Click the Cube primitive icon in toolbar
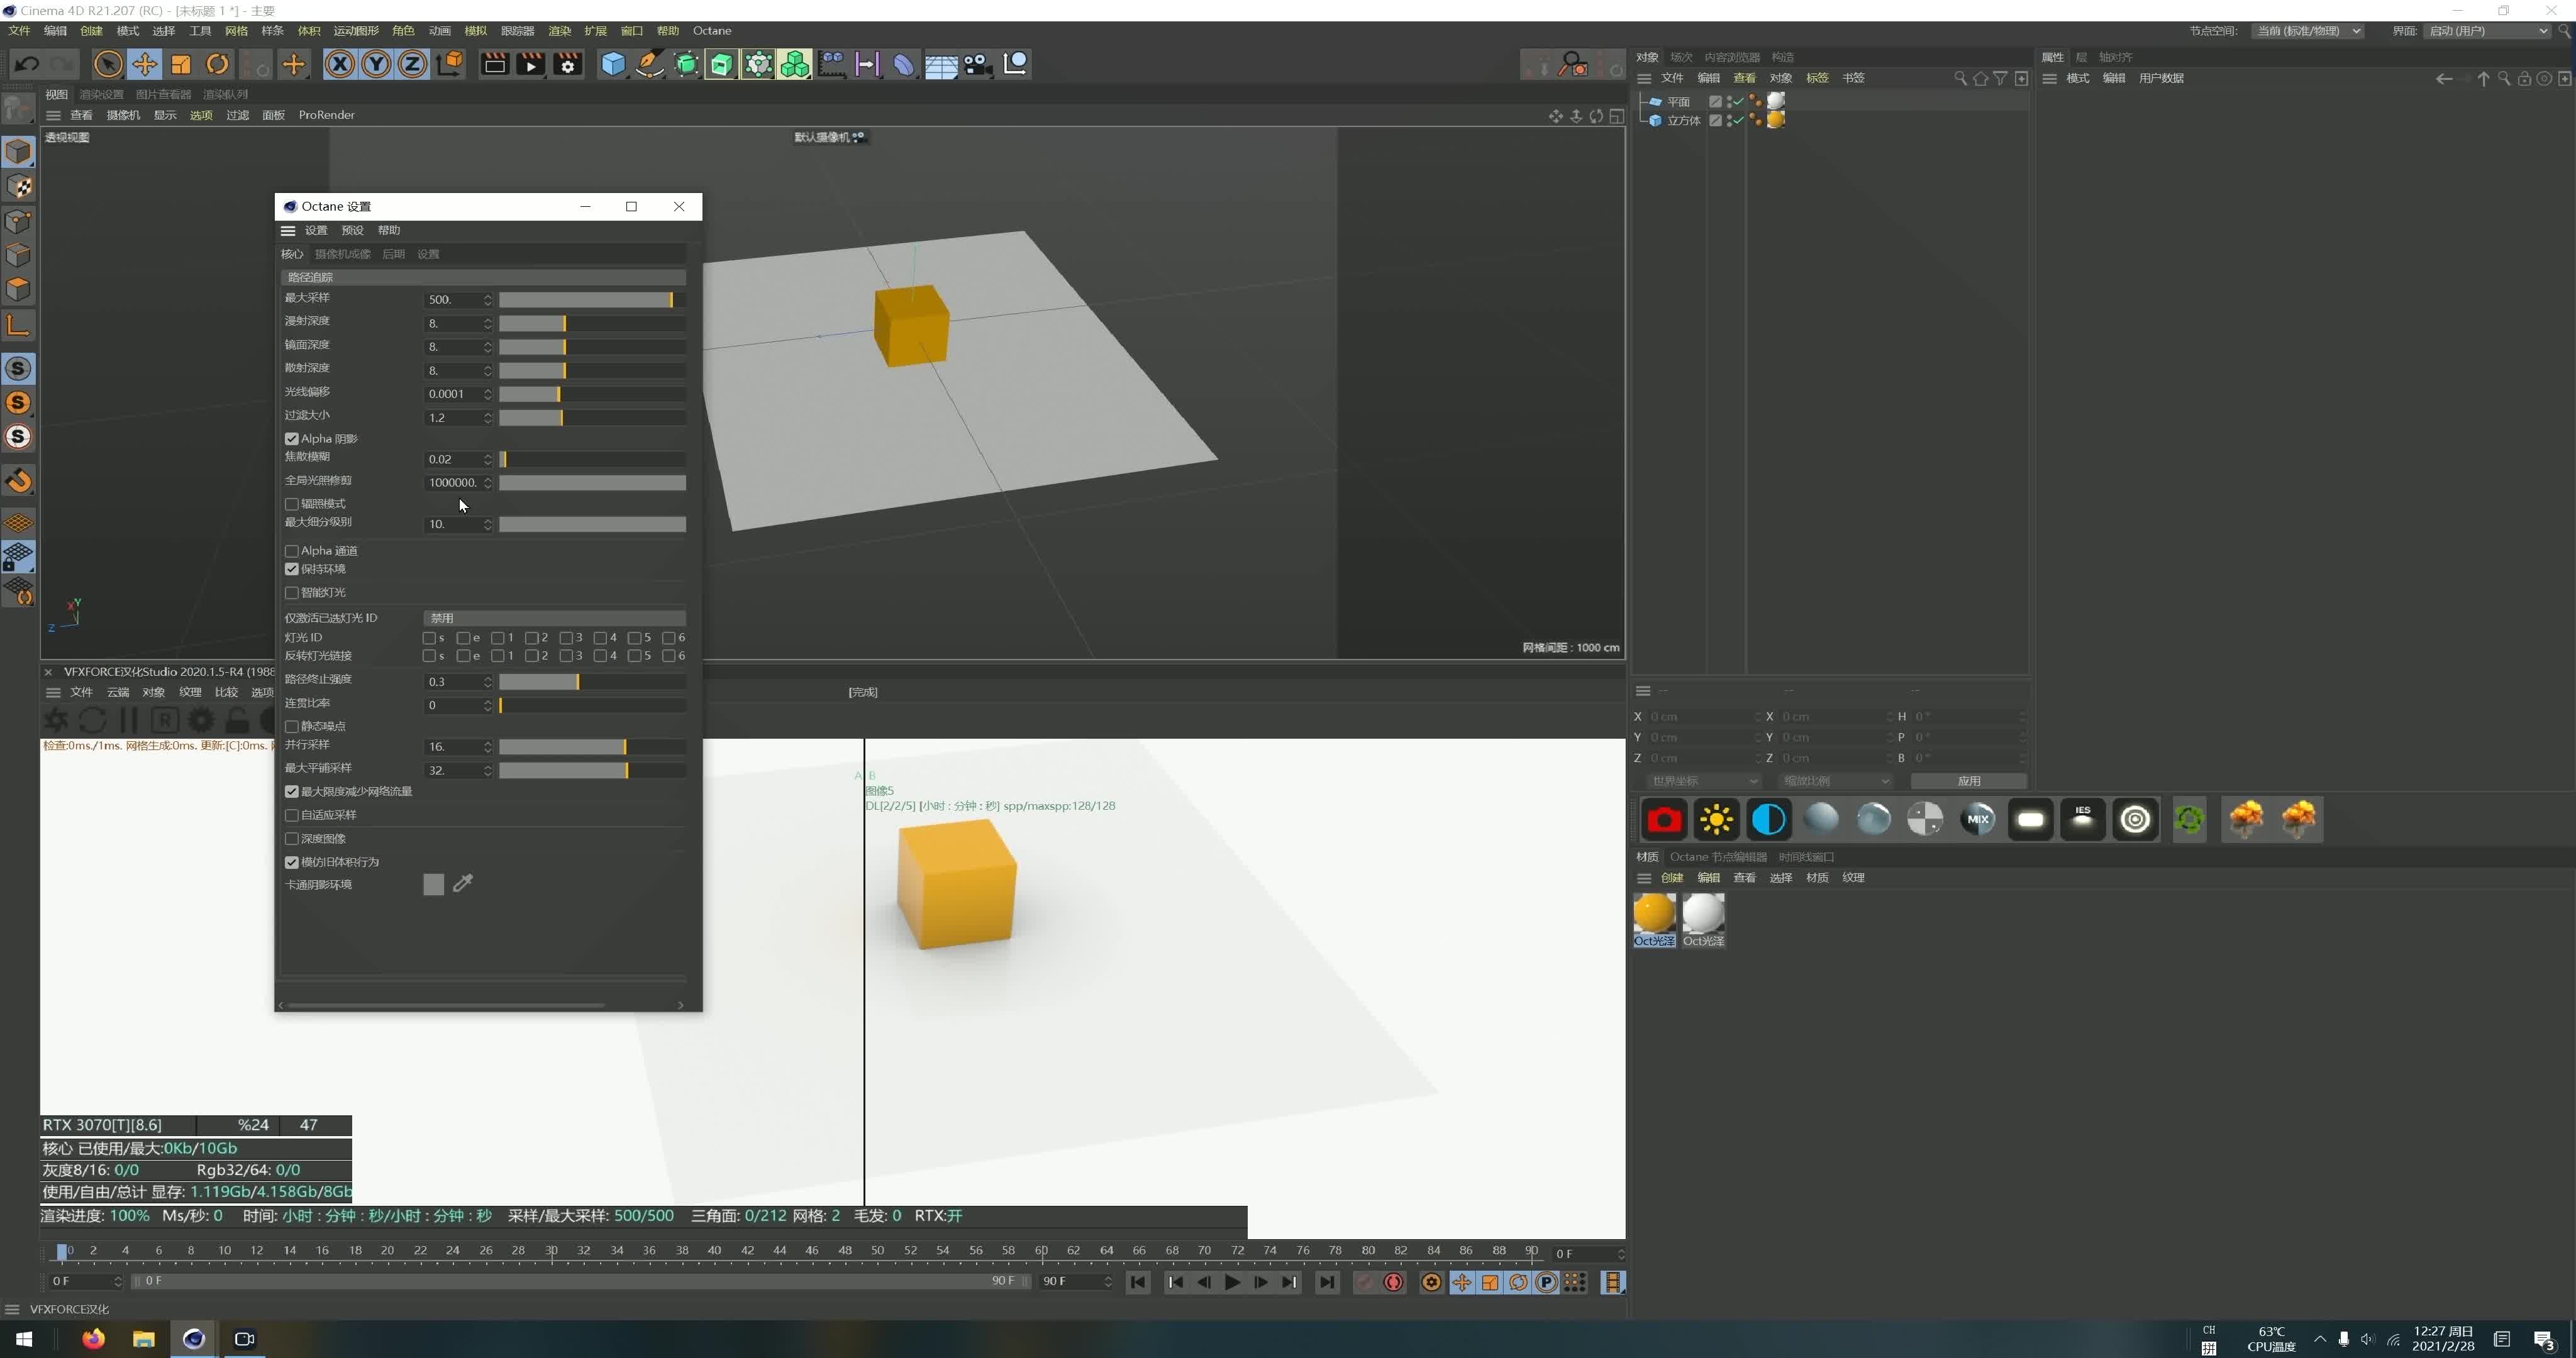The height and width of the screenshot is (1358, 2576). [612, 65]
